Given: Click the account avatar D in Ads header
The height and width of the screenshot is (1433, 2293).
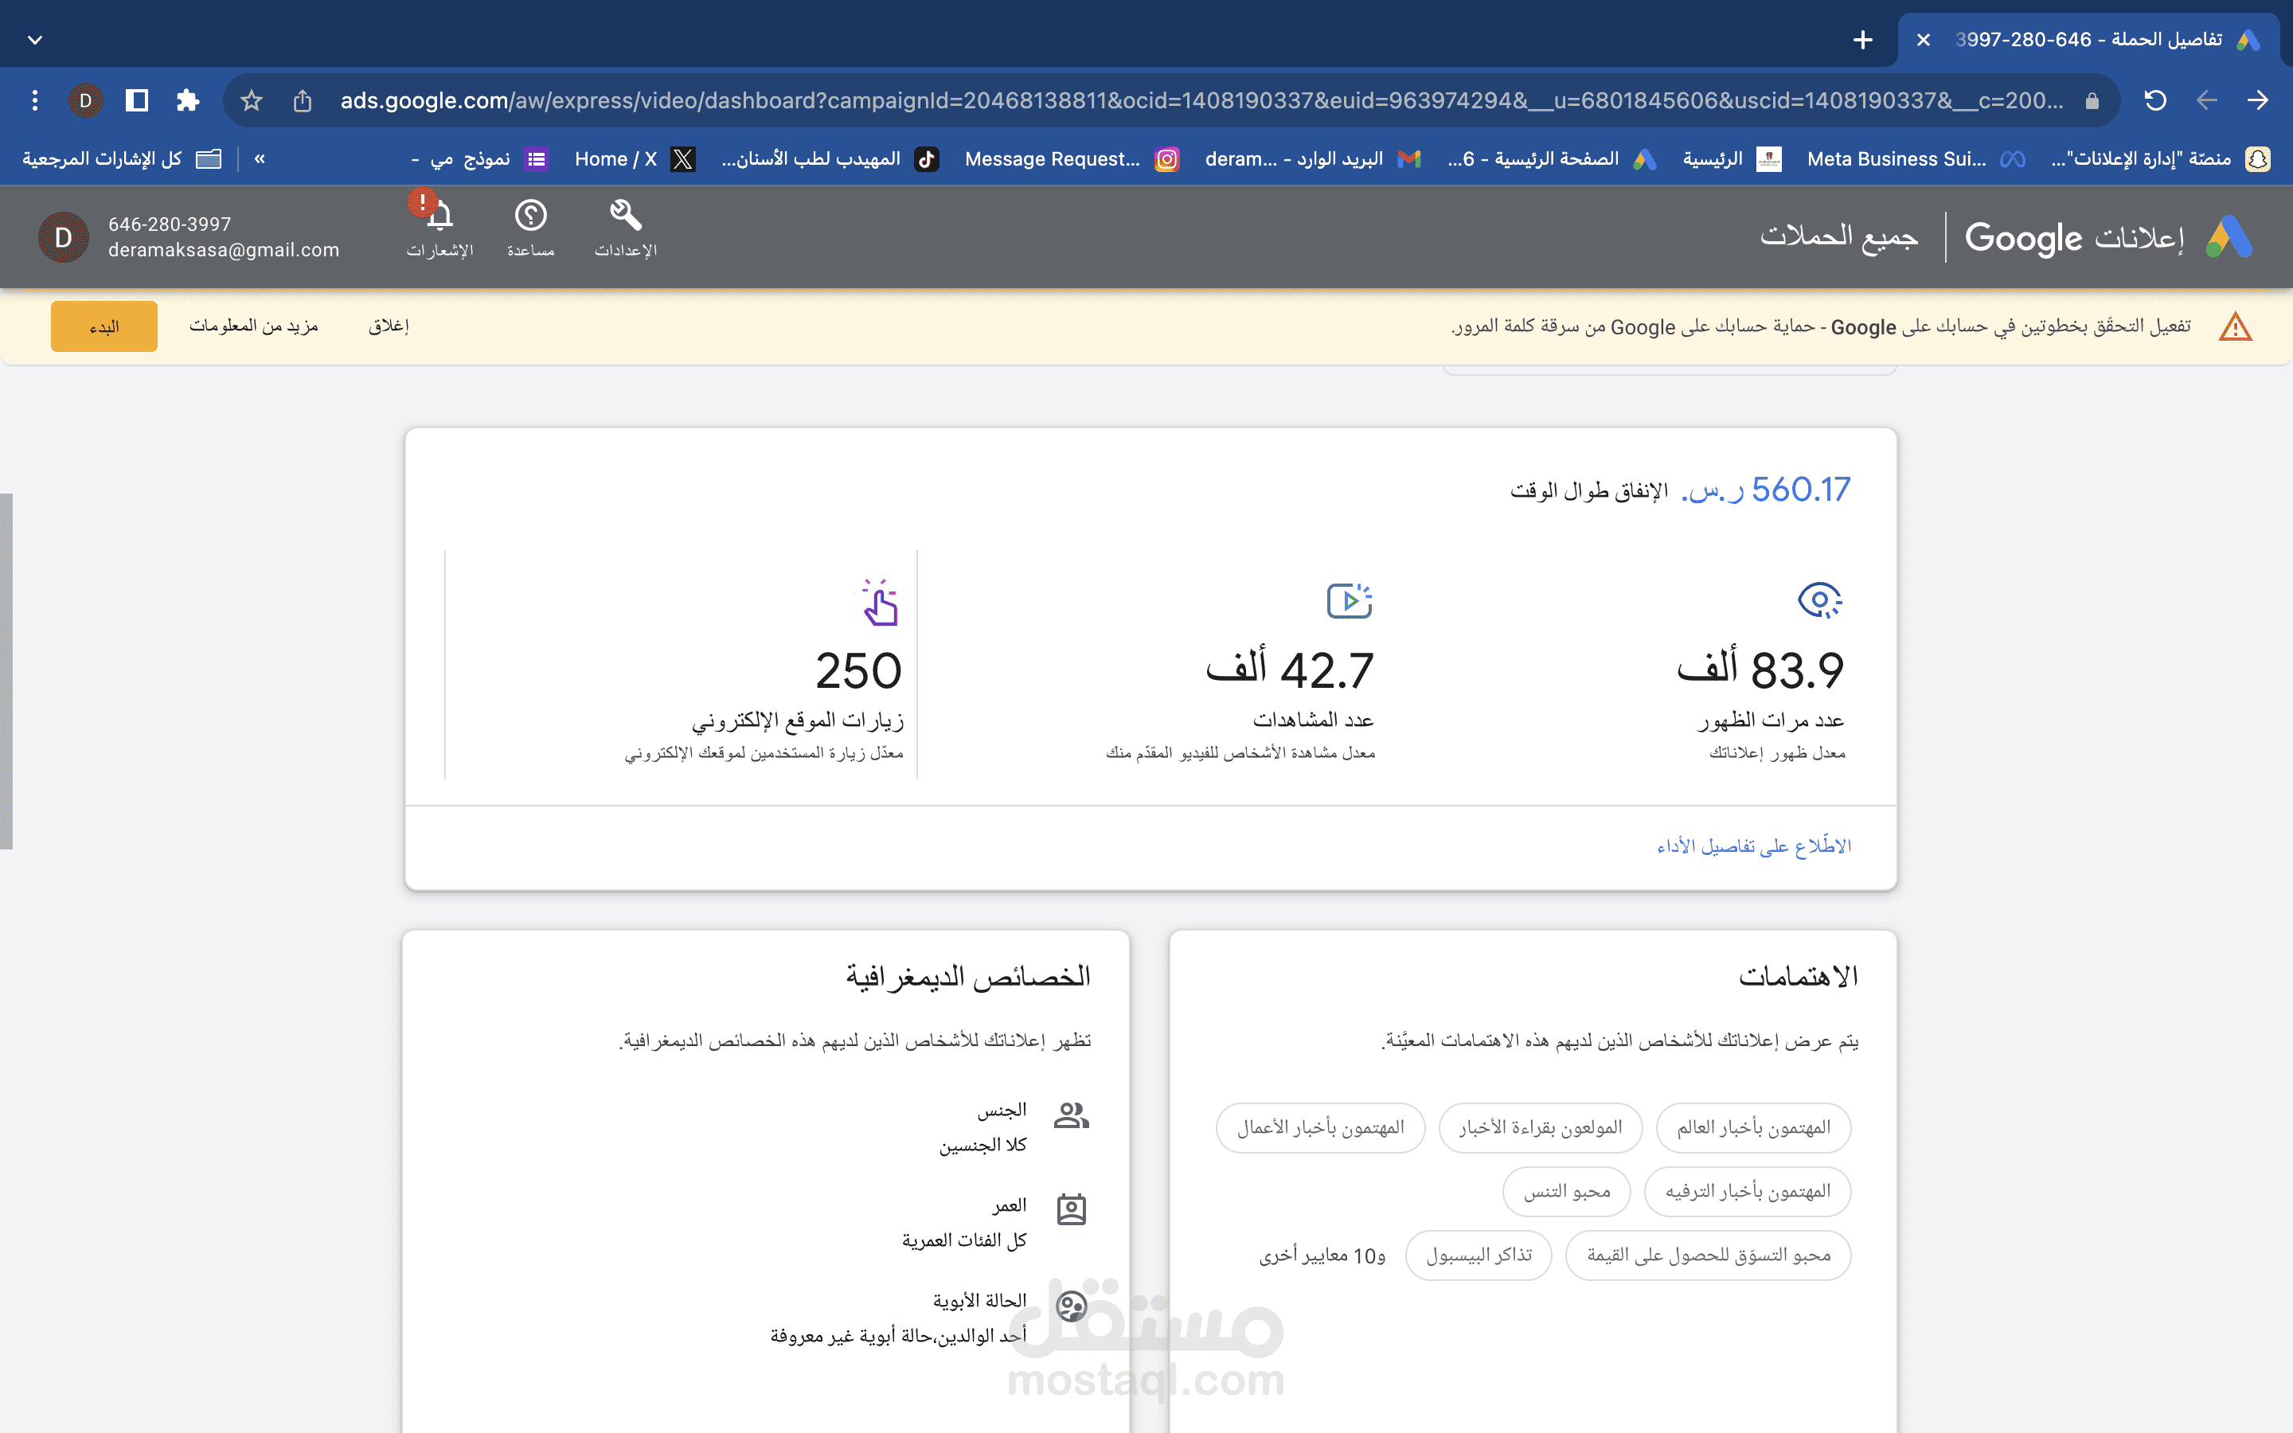Looking at the screenshot, I should tap(64, 237).
